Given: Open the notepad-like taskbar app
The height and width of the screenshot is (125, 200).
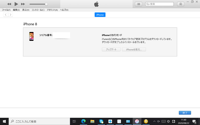Looking at the screenshot, I should click(119, 121).
